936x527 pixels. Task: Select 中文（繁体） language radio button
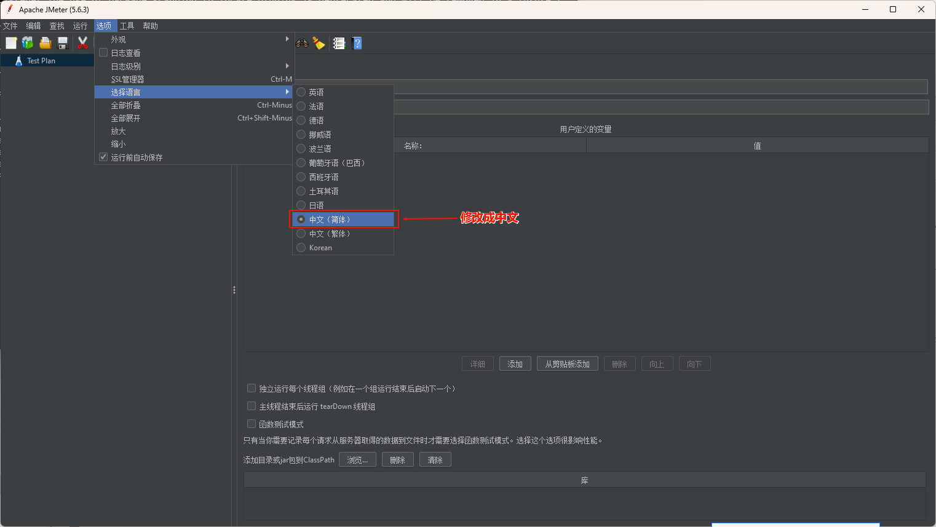[x=301, y=234]
